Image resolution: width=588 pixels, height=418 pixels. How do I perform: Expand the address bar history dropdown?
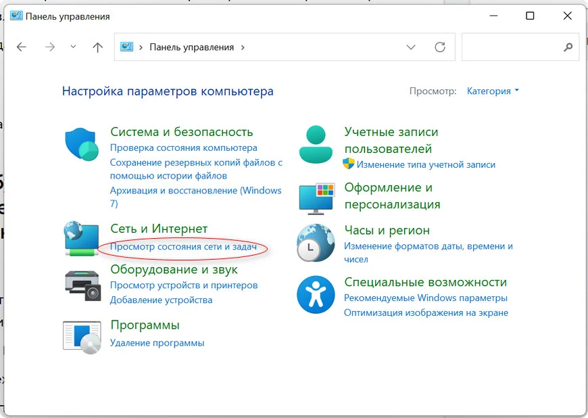coord(411,47)
